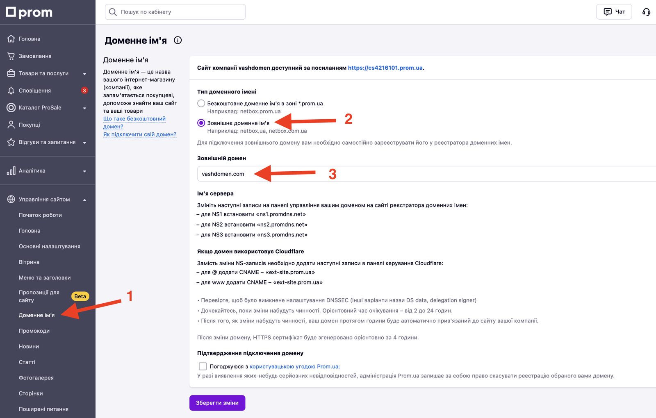This screenshot has width=656, height=418.
Task: Click the Замовлення cart icon
Action: tap(11, 56)
